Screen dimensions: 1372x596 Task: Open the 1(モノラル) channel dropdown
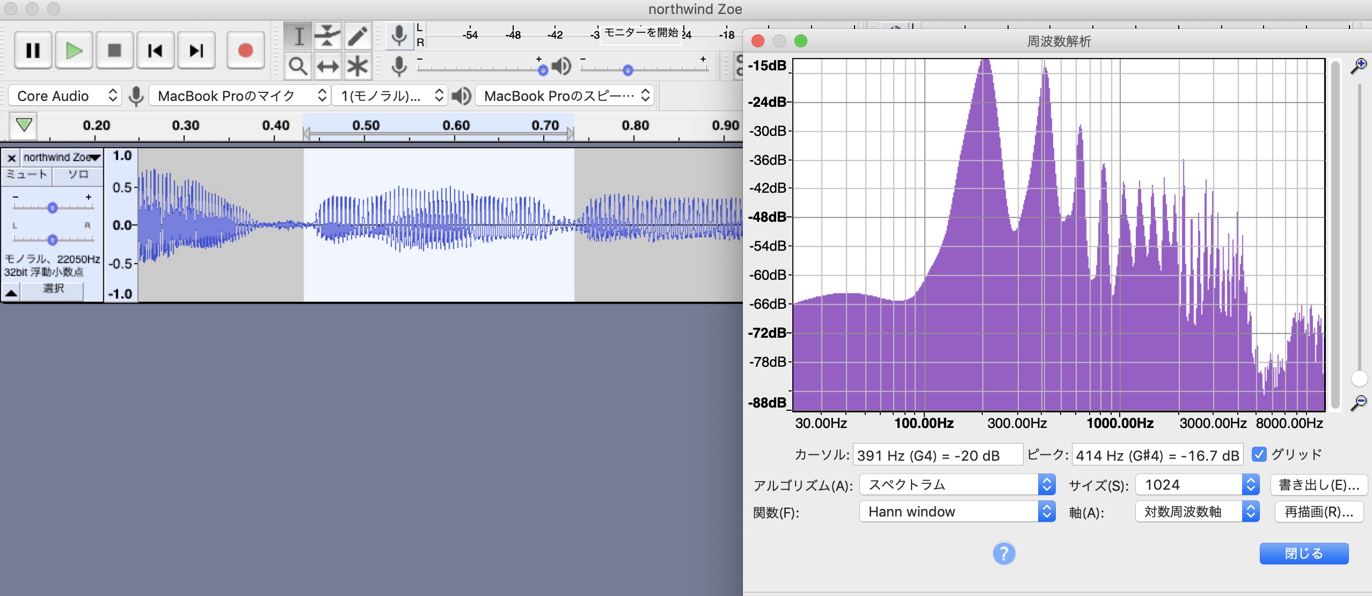pos(390,96)
